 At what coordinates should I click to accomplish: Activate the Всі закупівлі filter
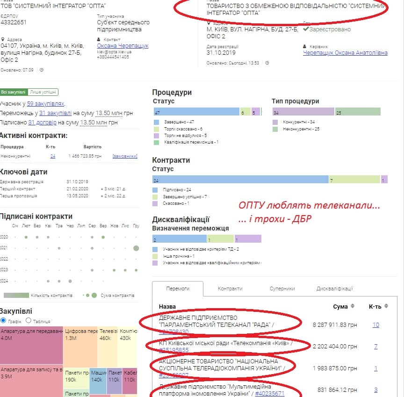coord(14,93)
